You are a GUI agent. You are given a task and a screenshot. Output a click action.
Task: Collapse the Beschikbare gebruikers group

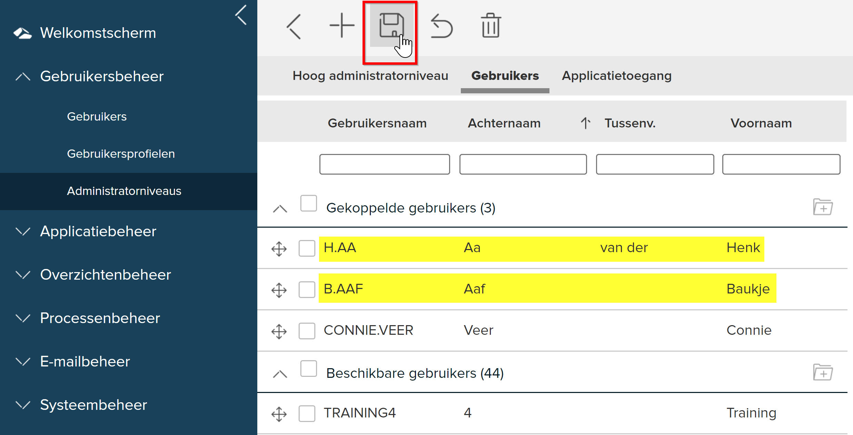(x=280, y=374)
